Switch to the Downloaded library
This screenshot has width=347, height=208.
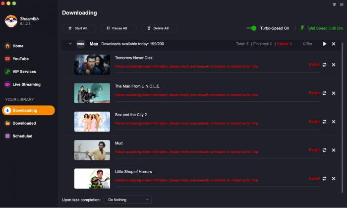[x=24, y=123]
